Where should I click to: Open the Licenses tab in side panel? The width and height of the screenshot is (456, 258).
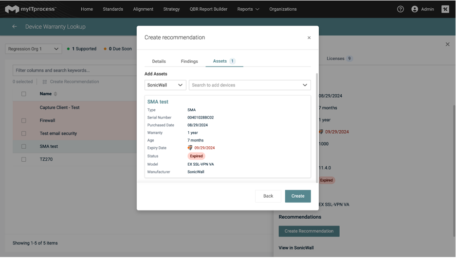pos(340,58)
